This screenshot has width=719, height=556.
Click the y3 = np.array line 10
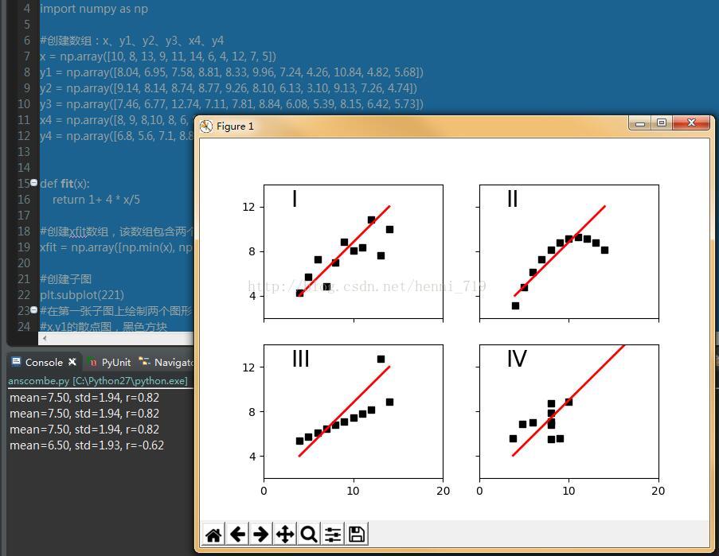pyautogui.click(x=232, y=104)
